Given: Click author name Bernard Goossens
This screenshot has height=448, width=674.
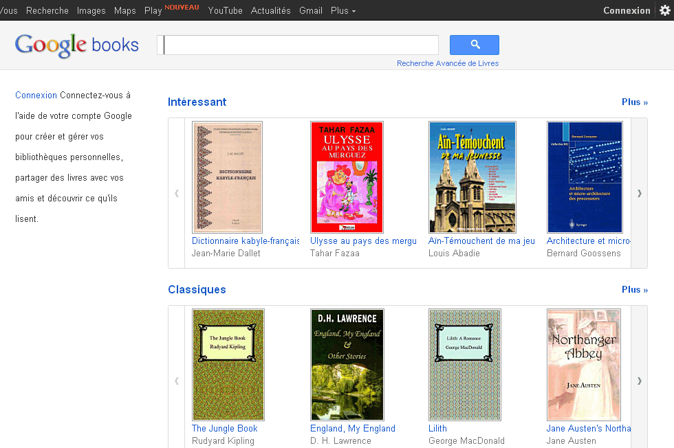Looking at the screenshot, I should 584,254.
